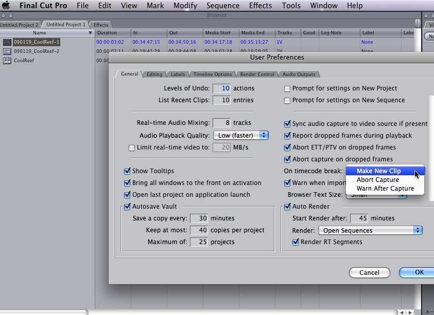Screen dimensions: 434x315
Task: Switch to the Labels preferences tab
Action: click(178, 75)
